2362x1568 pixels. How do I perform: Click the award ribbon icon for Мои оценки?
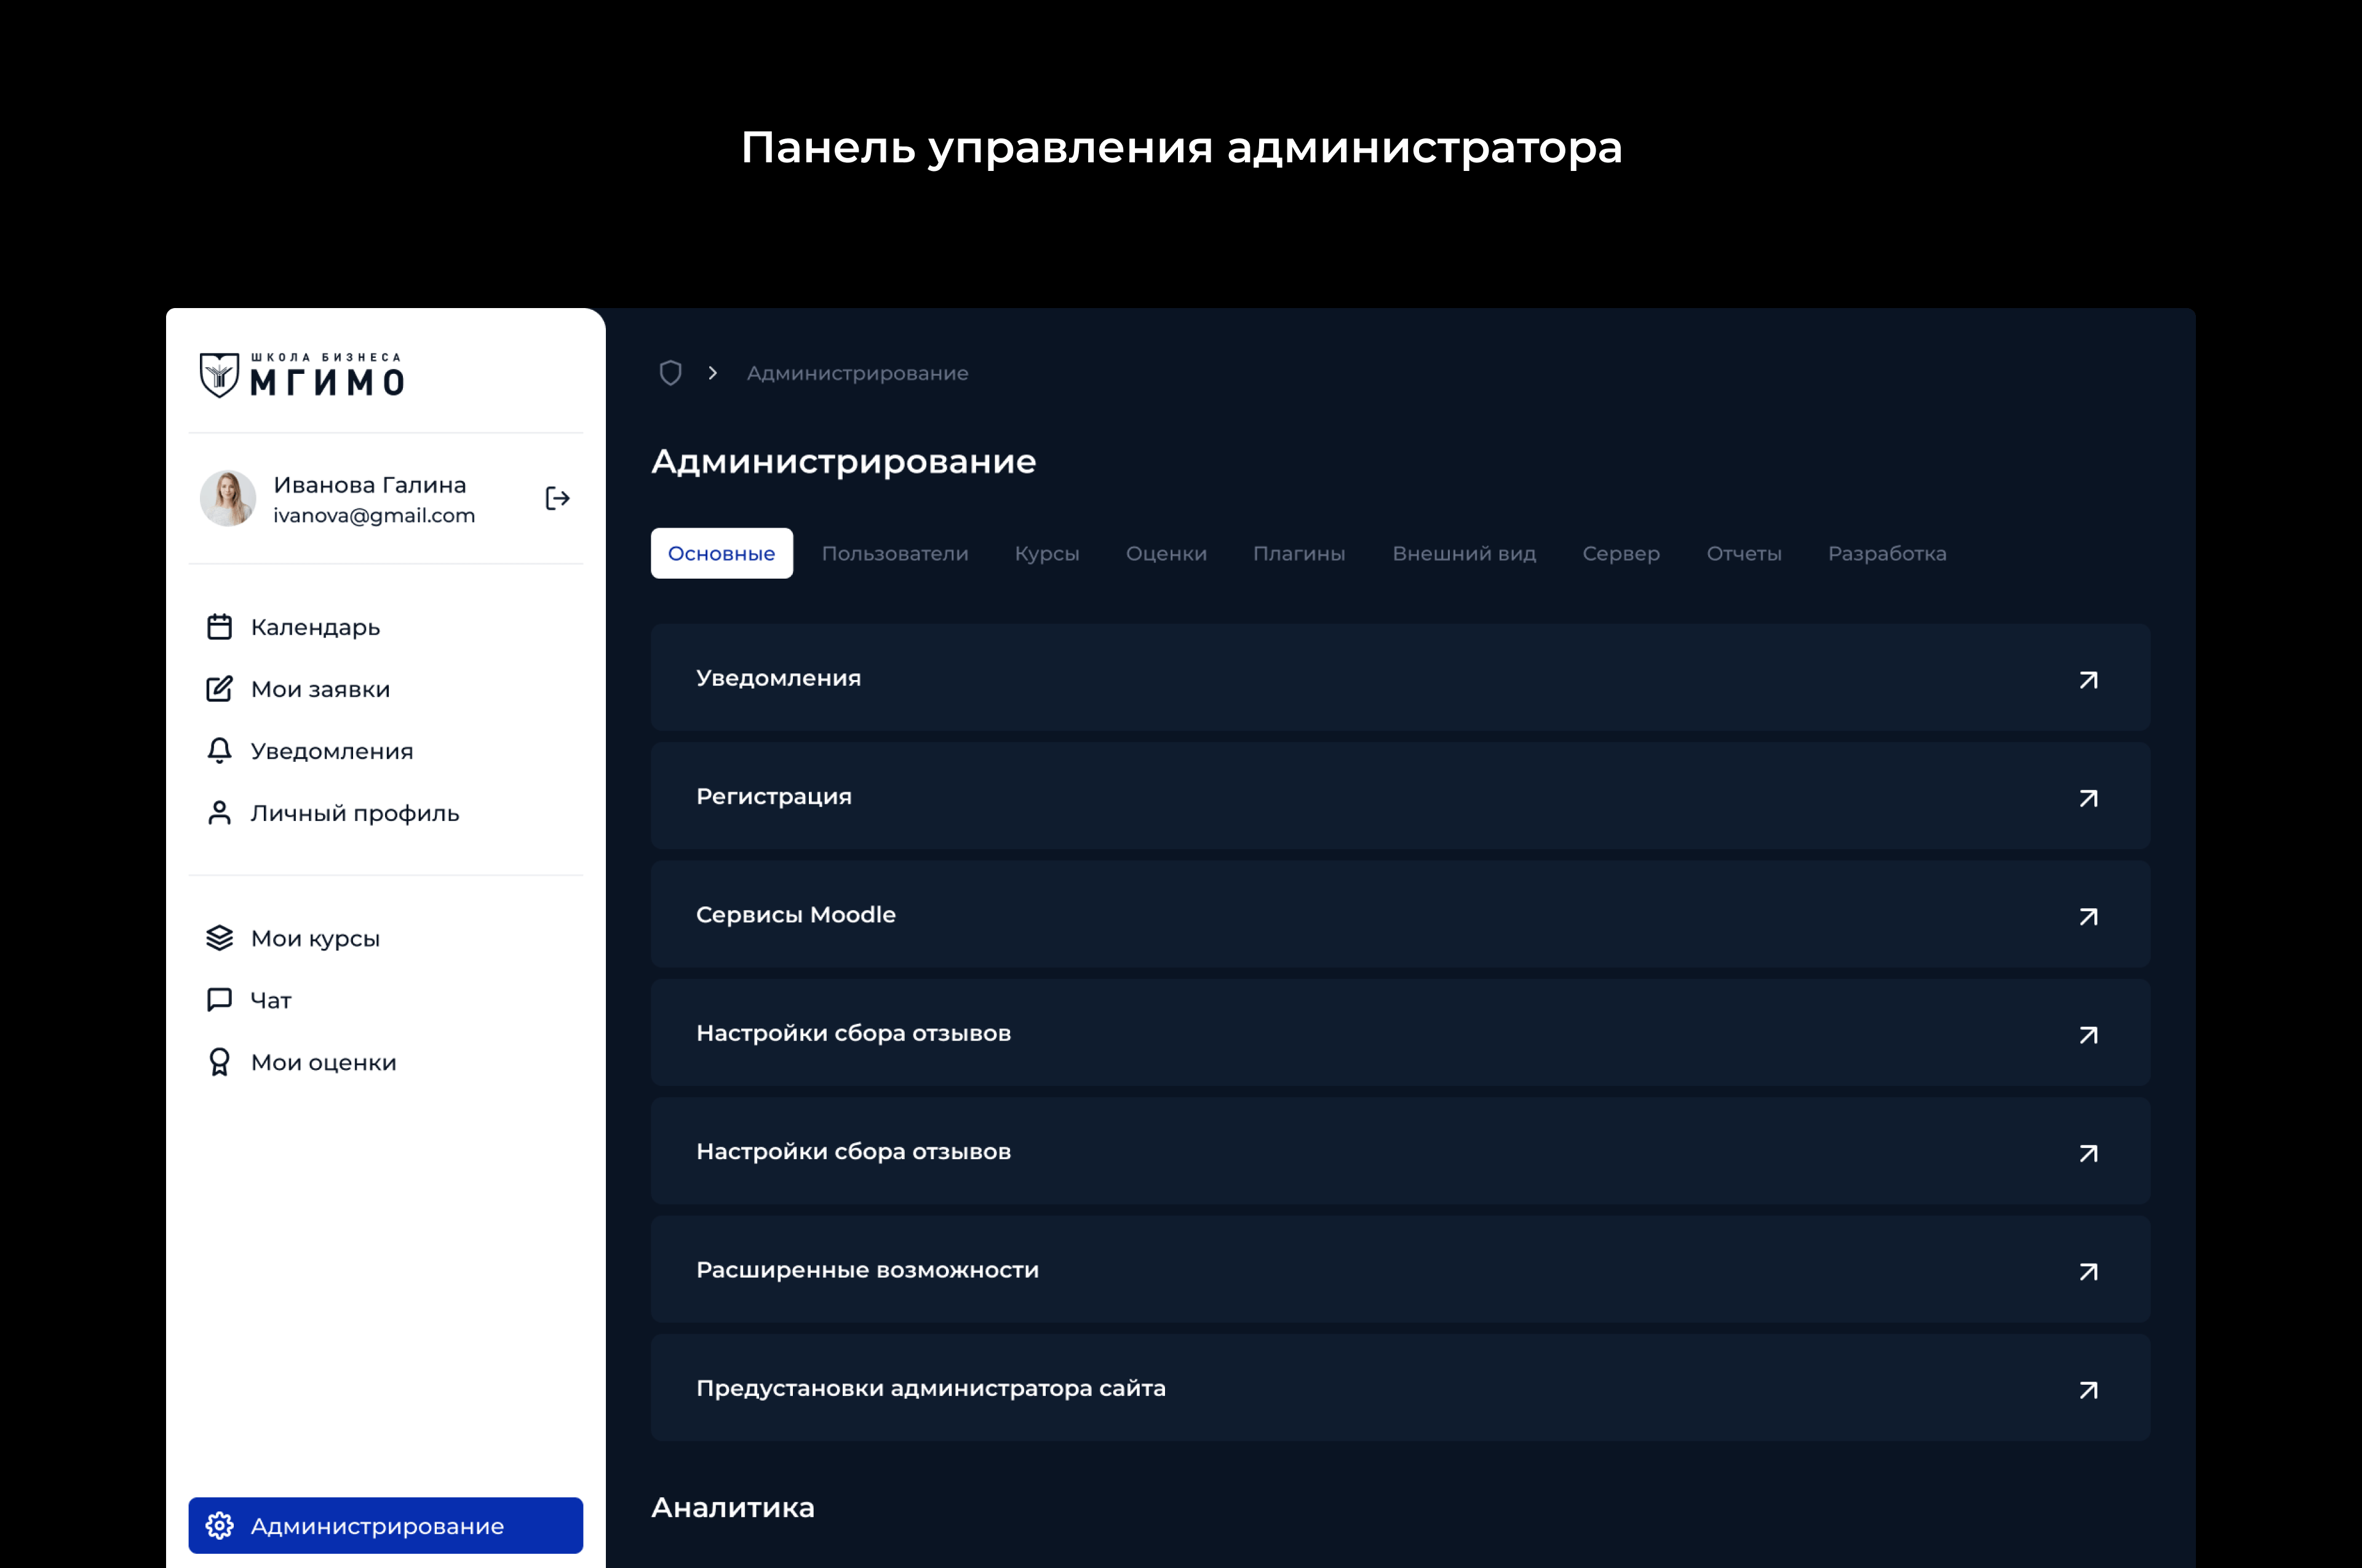point(219,1062)
